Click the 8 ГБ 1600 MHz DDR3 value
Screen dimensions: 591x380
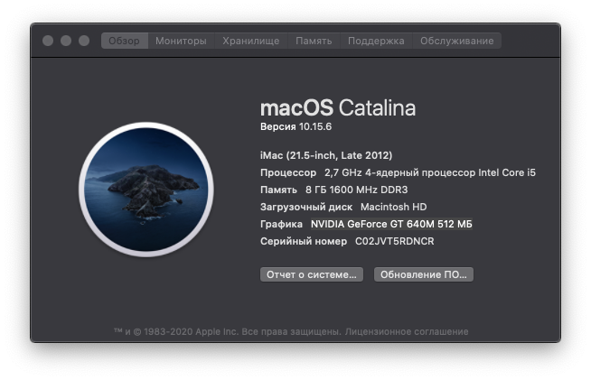tap(357, 190)
